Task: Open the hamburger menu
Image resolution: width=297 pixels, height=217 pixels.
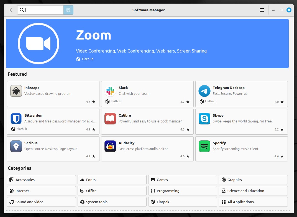Action: pos(262,10)
